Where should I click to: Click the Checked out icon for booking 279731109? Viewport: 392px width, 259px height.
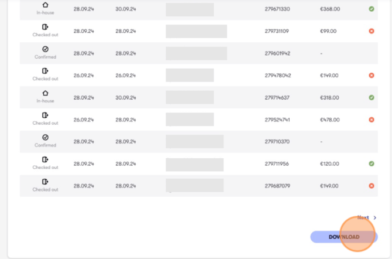coord(45,27)
